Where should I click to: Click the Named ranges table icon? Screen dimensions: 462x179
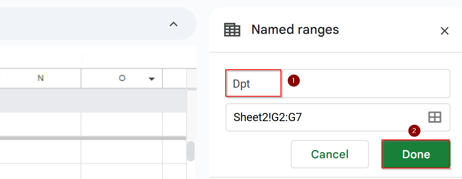232,30
